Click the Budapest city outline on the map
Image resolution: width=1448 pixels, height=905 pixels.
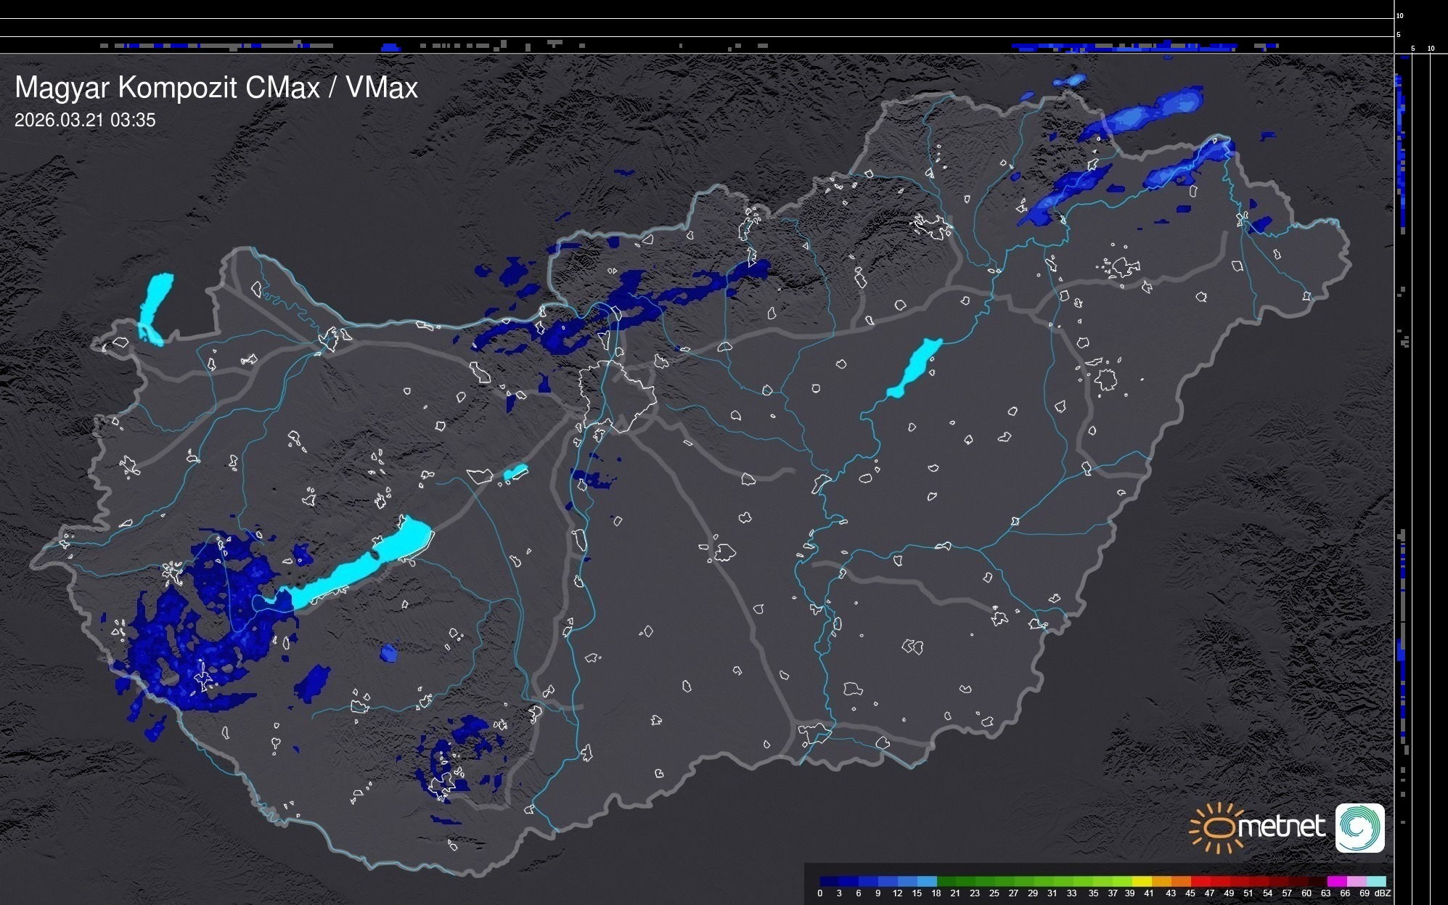pos(618,396)
